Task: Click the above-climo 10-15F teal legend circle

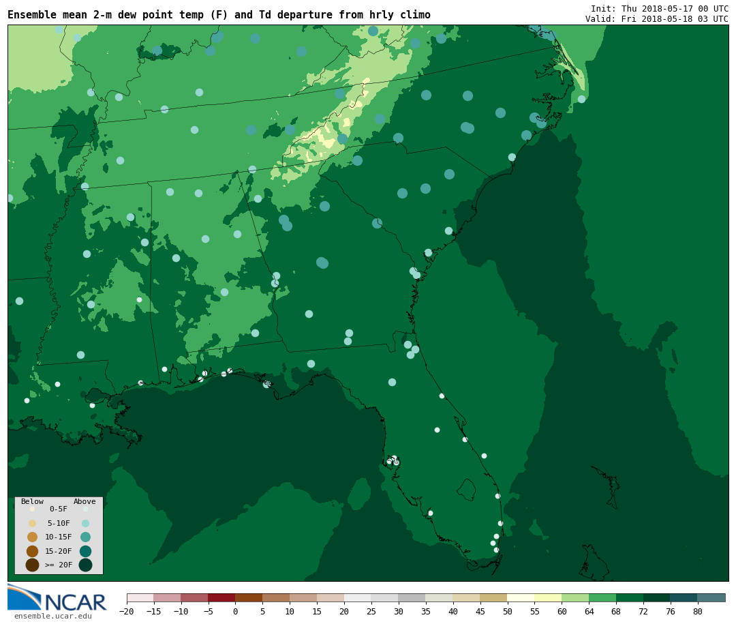Action: coord(85,537)
